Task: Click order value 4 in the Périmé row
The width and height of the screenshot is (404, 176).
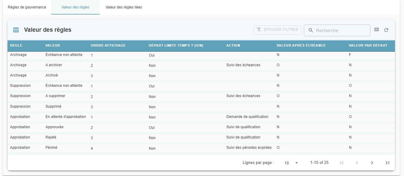Action: (x=92, y=148)
